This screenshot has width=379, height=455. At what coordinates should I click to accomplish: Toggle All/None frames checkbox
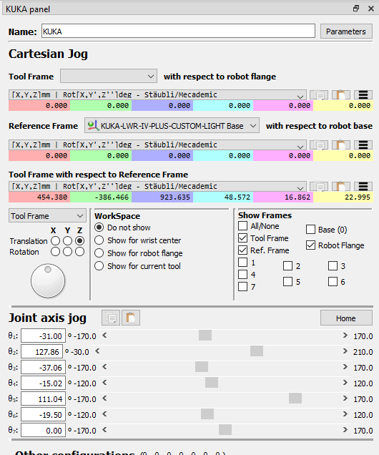242,226
